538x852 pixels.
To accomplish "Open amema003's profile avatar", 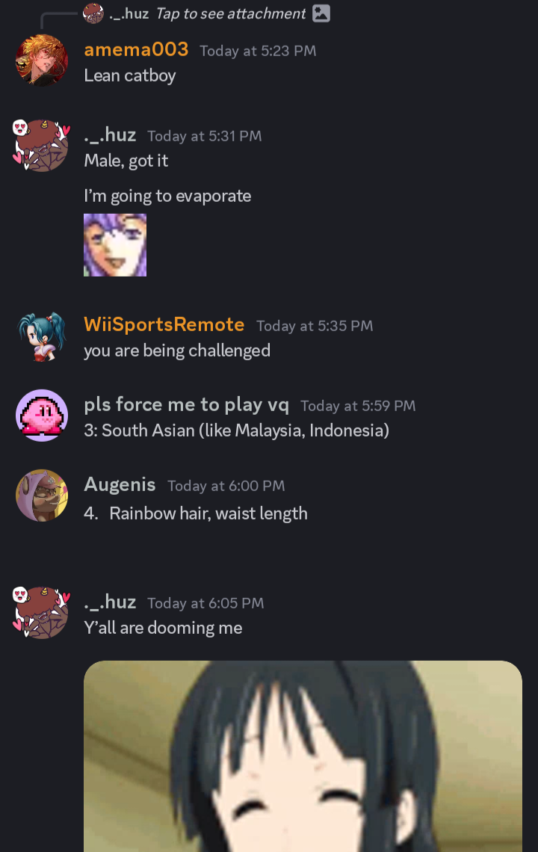I will coord(42,61).
